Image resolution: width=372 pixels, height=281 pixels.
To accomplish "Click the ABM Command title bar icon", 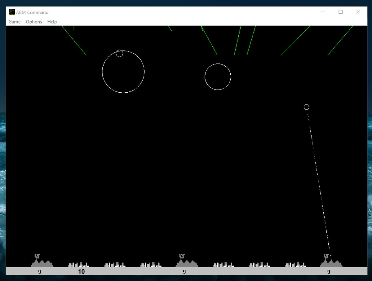I will coord(12,12).
